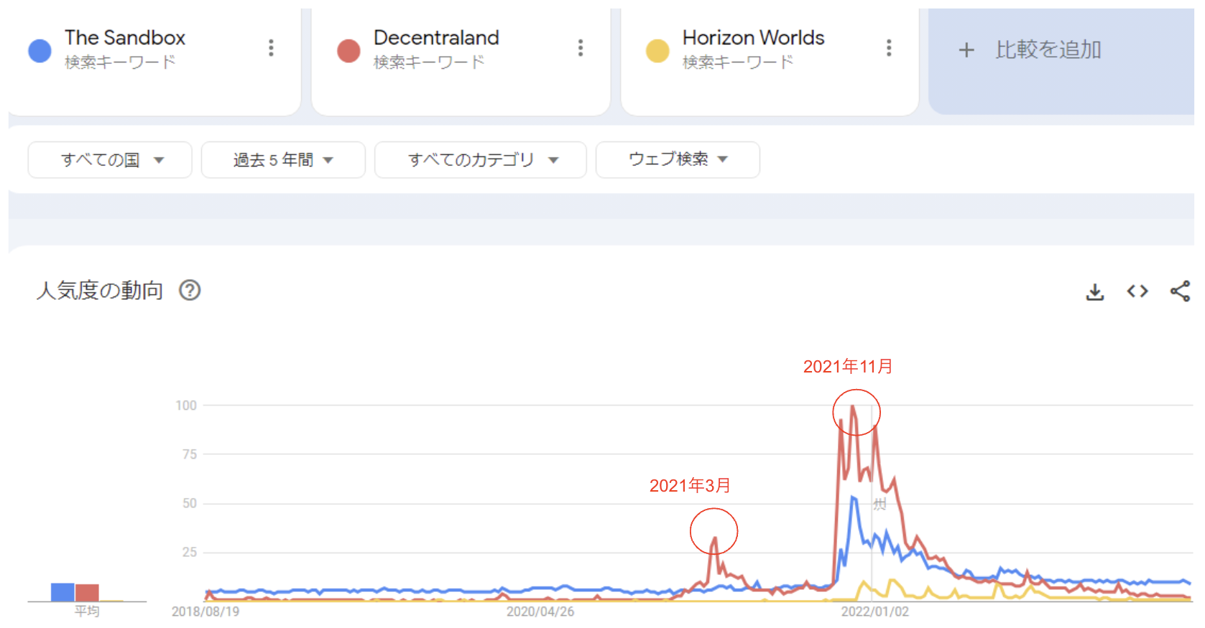Click the 2020/04/26 axis date label
The height and width of the screenshot is (628, 1205).
pyautogui.click(x=540, y=611)
